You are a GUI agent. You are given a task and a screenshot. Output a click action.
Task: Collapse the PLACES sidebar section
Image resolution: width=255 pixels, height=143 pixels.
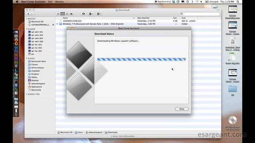pyautogui.click(x=27, y=58)
